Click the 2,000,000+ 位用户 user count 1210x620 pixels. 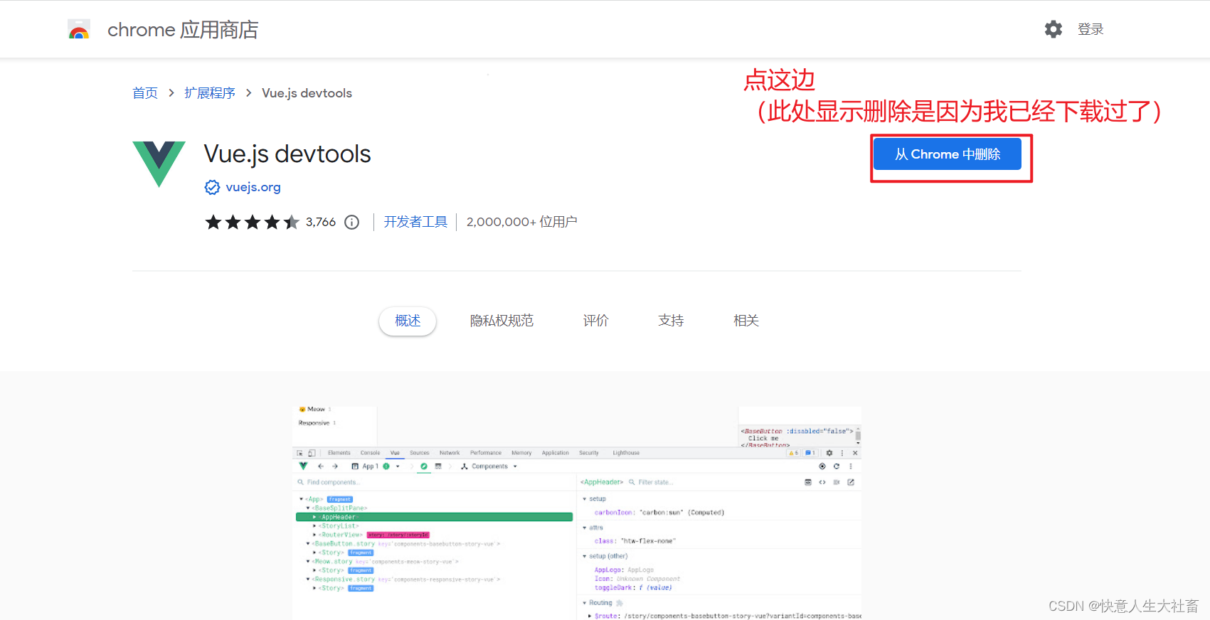521,222
